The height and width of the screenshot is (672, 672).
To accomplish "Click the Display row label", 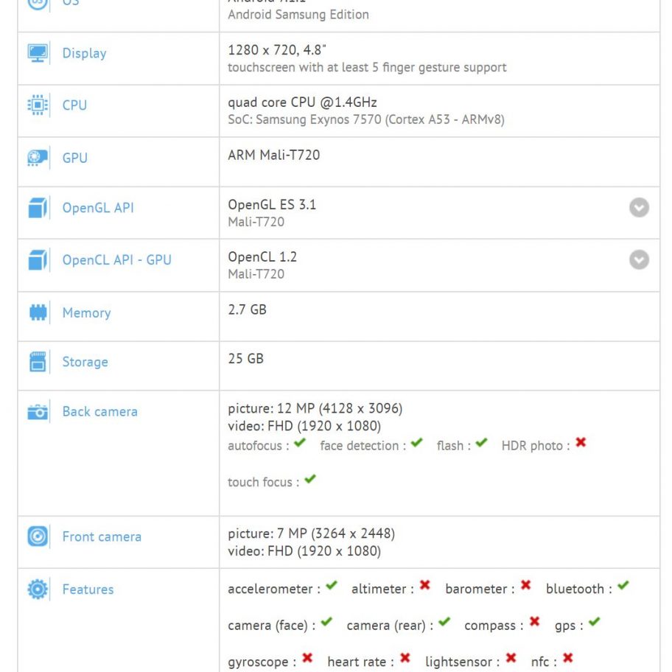I will coord(84,53).
